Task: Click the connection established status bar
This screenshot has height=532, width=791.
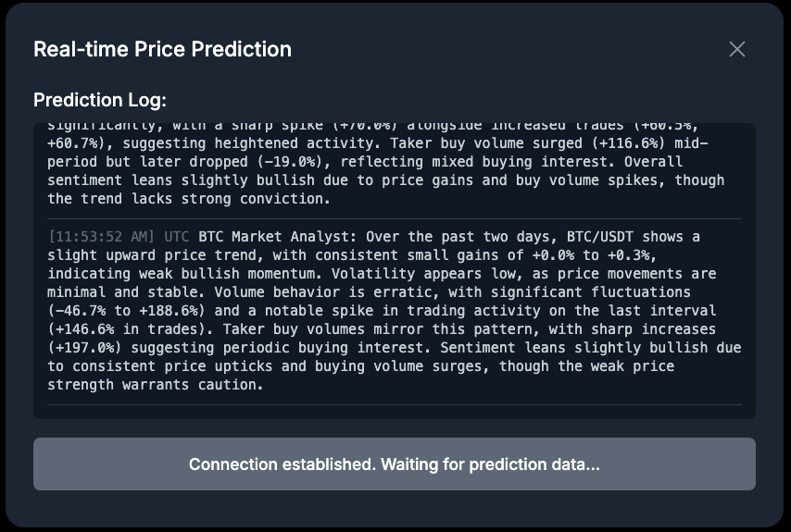Action: coord(395,464)
